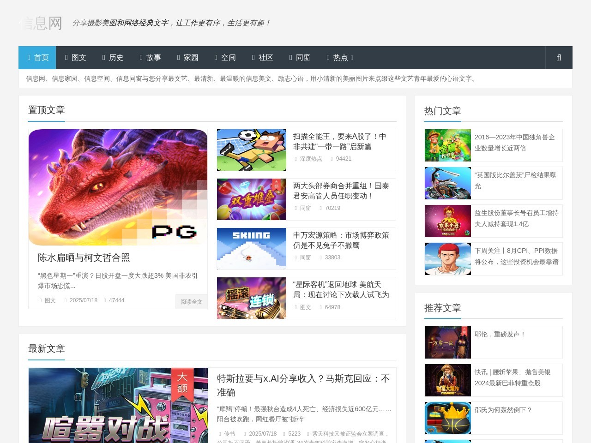Click the search magnifier icon in the navbar
591x443 pixels.
click(x=559, y=57)
